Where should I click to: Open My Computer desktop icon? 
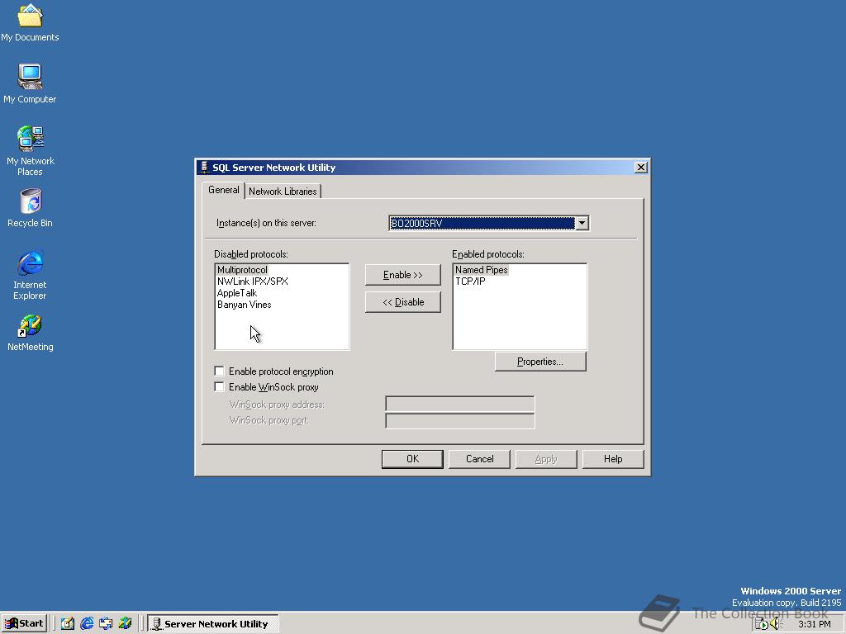click(x=30, y=83)
